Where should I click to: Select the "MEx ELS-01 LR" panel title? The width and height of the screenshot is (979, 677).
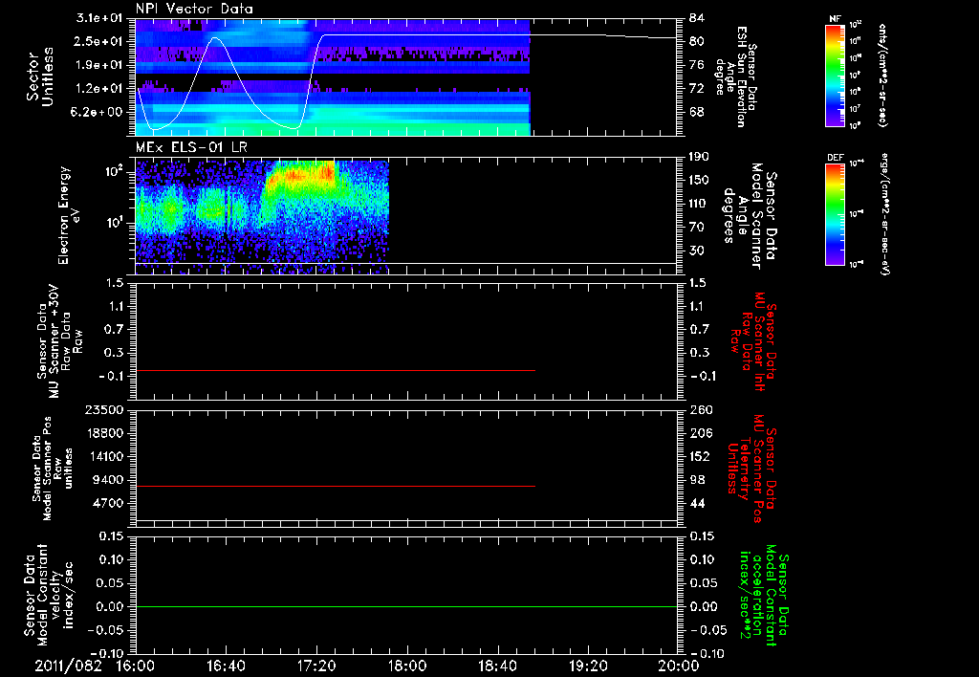point(191,147)
